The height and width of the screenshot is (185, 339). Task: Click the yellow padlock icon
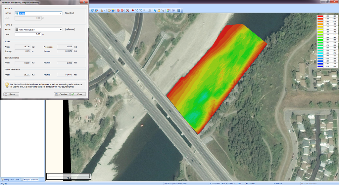click(159, 10)
